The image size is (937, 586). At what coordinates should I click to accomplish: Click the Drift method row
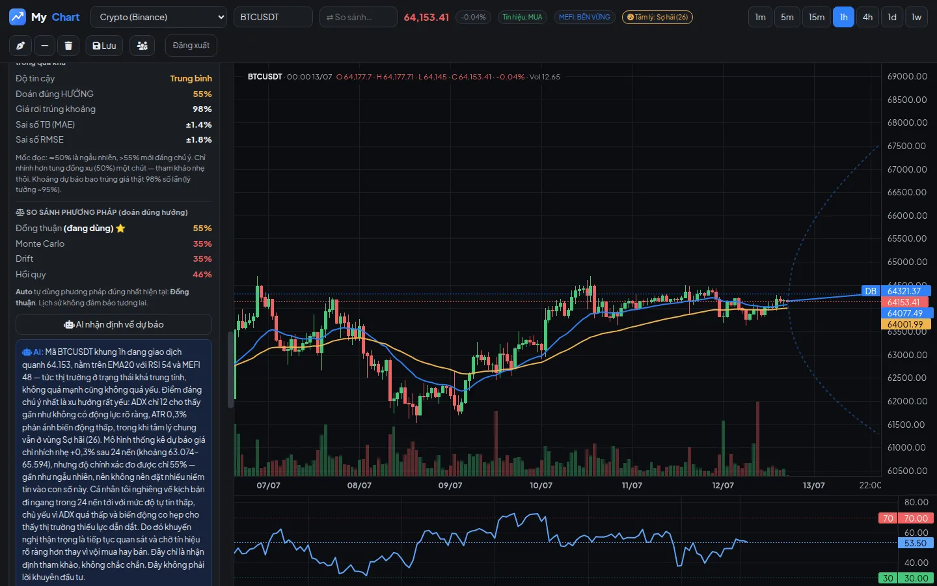(x=114, y=258)
